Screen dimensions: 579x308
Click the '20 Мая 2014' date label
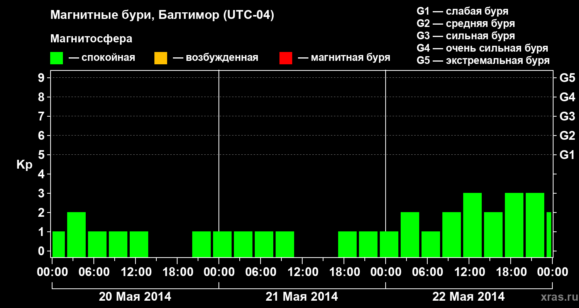[x=135, y=296]
